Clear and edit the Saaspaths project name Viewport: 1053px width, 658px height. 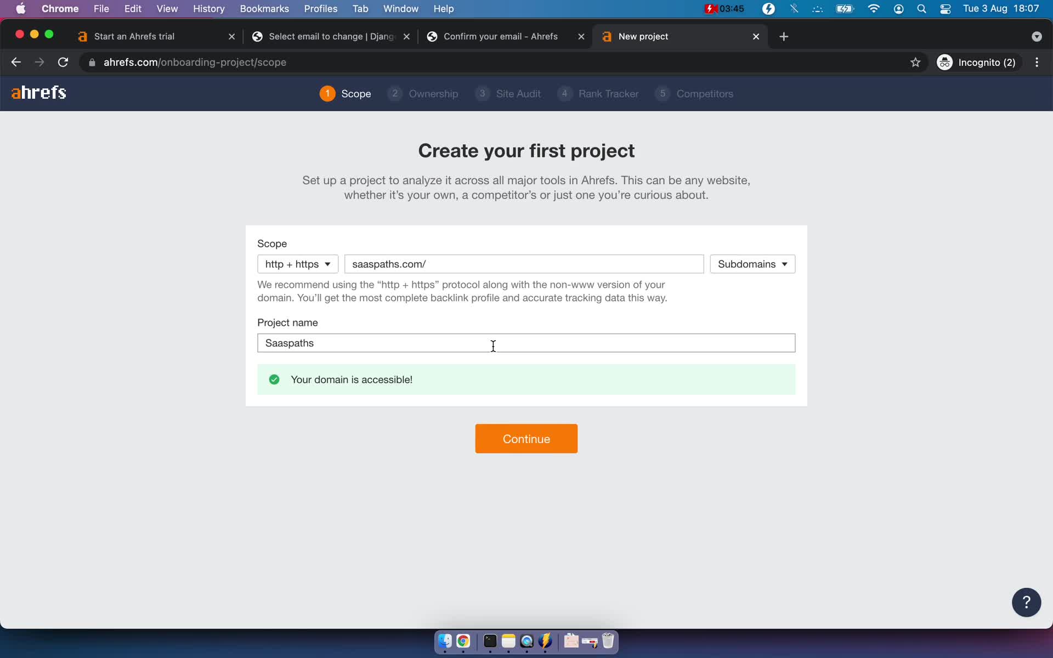[x=526, y=343]
